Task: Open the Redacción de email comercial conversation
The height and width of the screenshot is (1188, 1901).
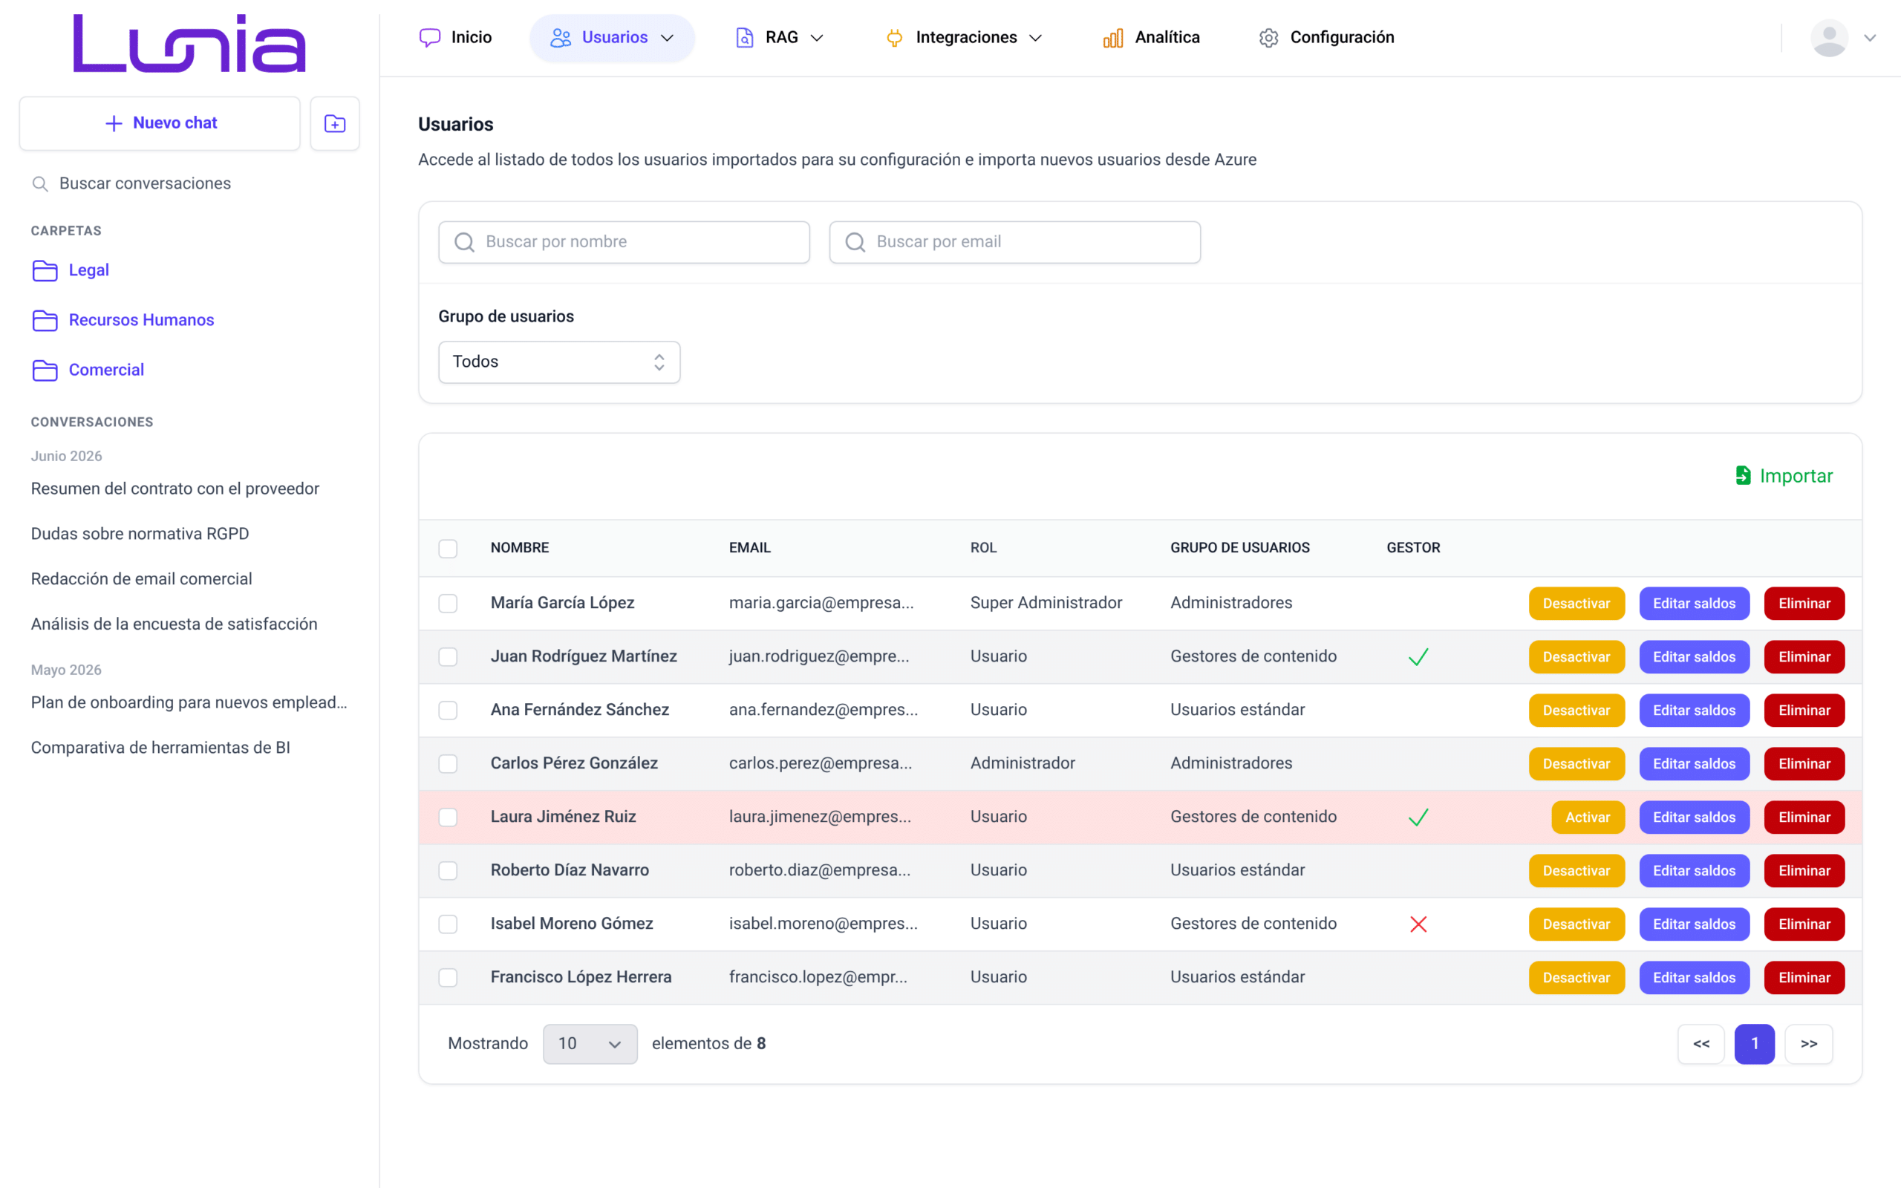Action: [141, 579]
